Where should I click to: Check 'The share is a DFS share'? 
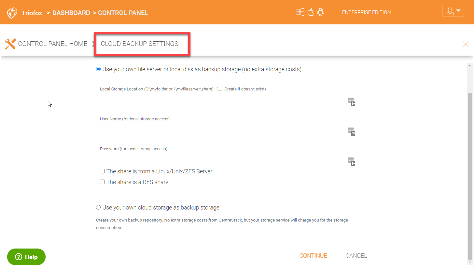click(x=102, y=182)
